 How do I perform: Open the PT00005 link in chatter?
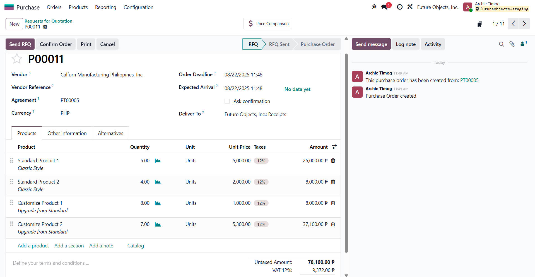[469, 80]
